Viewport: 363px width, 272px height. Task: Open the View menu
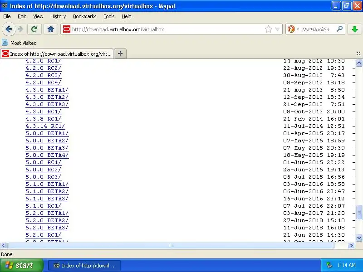click(38, 16)
